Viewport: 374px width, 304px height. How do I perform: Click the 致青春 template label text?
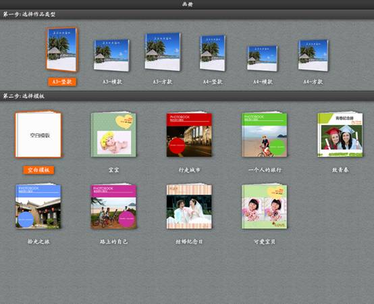click(x=340, y=170)
